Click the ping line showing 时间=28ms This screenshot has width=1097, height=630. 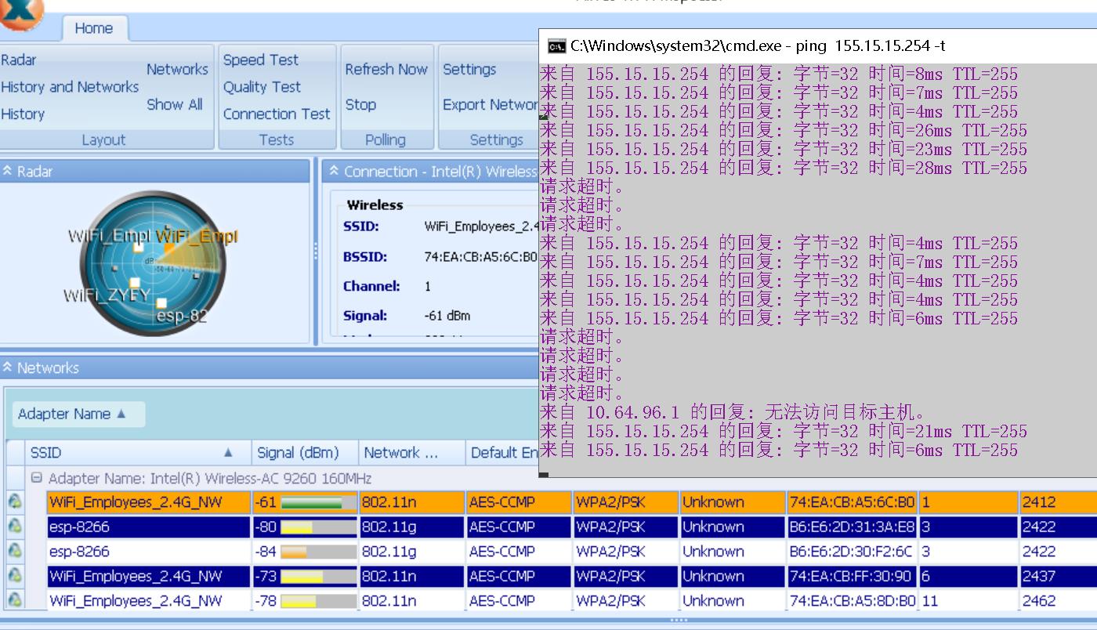tap(784, 168)
